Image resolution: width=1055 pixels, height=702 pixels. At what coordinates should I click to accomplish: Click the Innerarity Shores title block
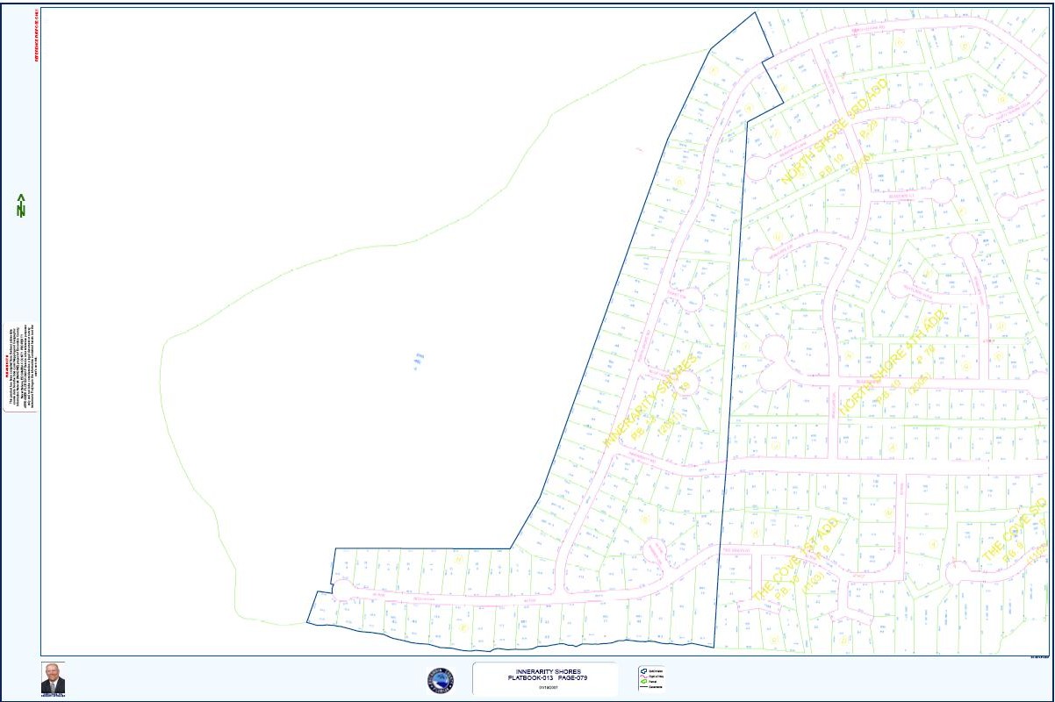(544, 678)
